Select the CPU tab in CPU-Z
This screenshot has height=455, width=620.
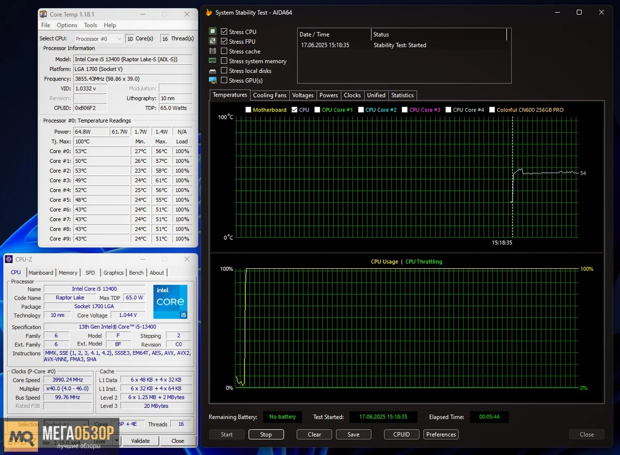pos(16,272)
